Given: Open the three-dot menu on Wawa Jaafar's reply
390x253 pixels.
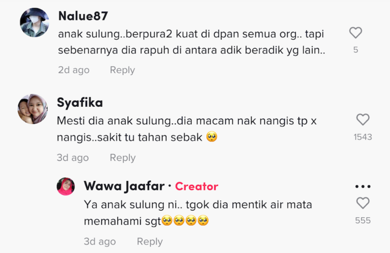Looking at the screenshot, I should [x=362, y=186].
